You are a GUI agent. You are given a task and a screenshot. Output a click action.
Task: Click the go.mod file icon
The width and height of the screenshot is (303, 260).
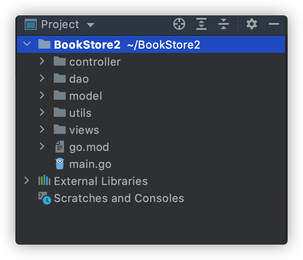pyautogui.click(x=59, y=147)
